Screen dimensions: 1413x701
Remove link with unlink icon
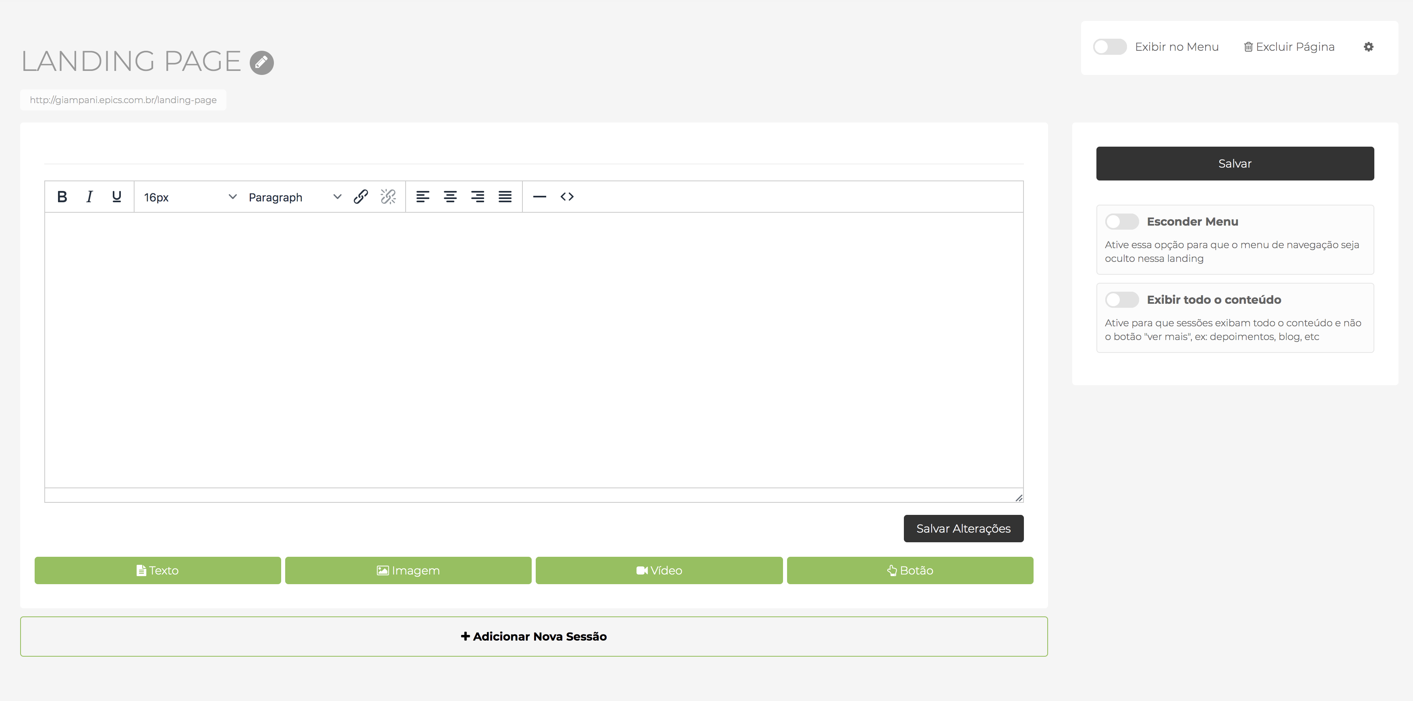[388, 196]
